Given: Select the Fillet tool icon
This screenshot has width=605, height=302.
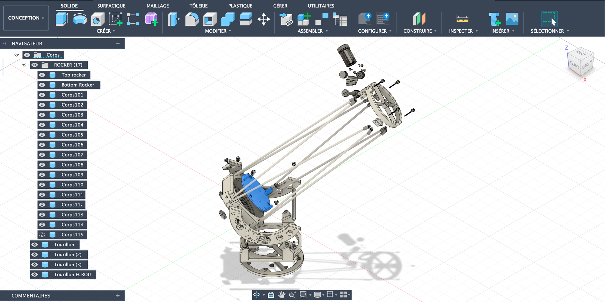Looking at the screenshot, I should click(192, 19).
